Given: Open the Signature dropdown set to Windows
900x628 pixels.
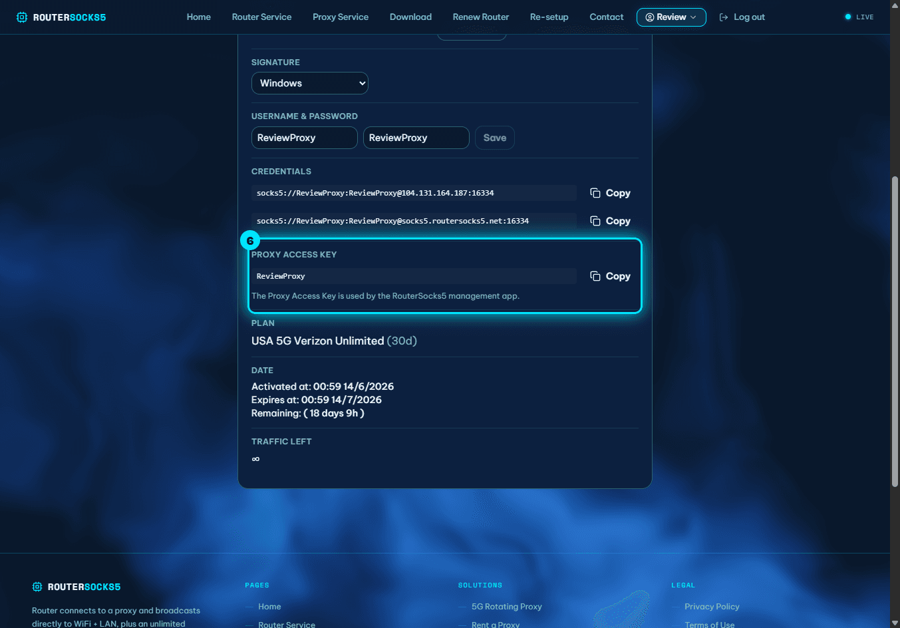Looking at the screenshot, I should (x=310, y=83).
